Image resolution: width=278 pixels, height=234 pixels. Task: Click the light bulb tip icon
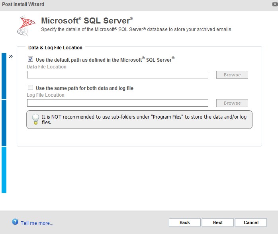(35, 119)
